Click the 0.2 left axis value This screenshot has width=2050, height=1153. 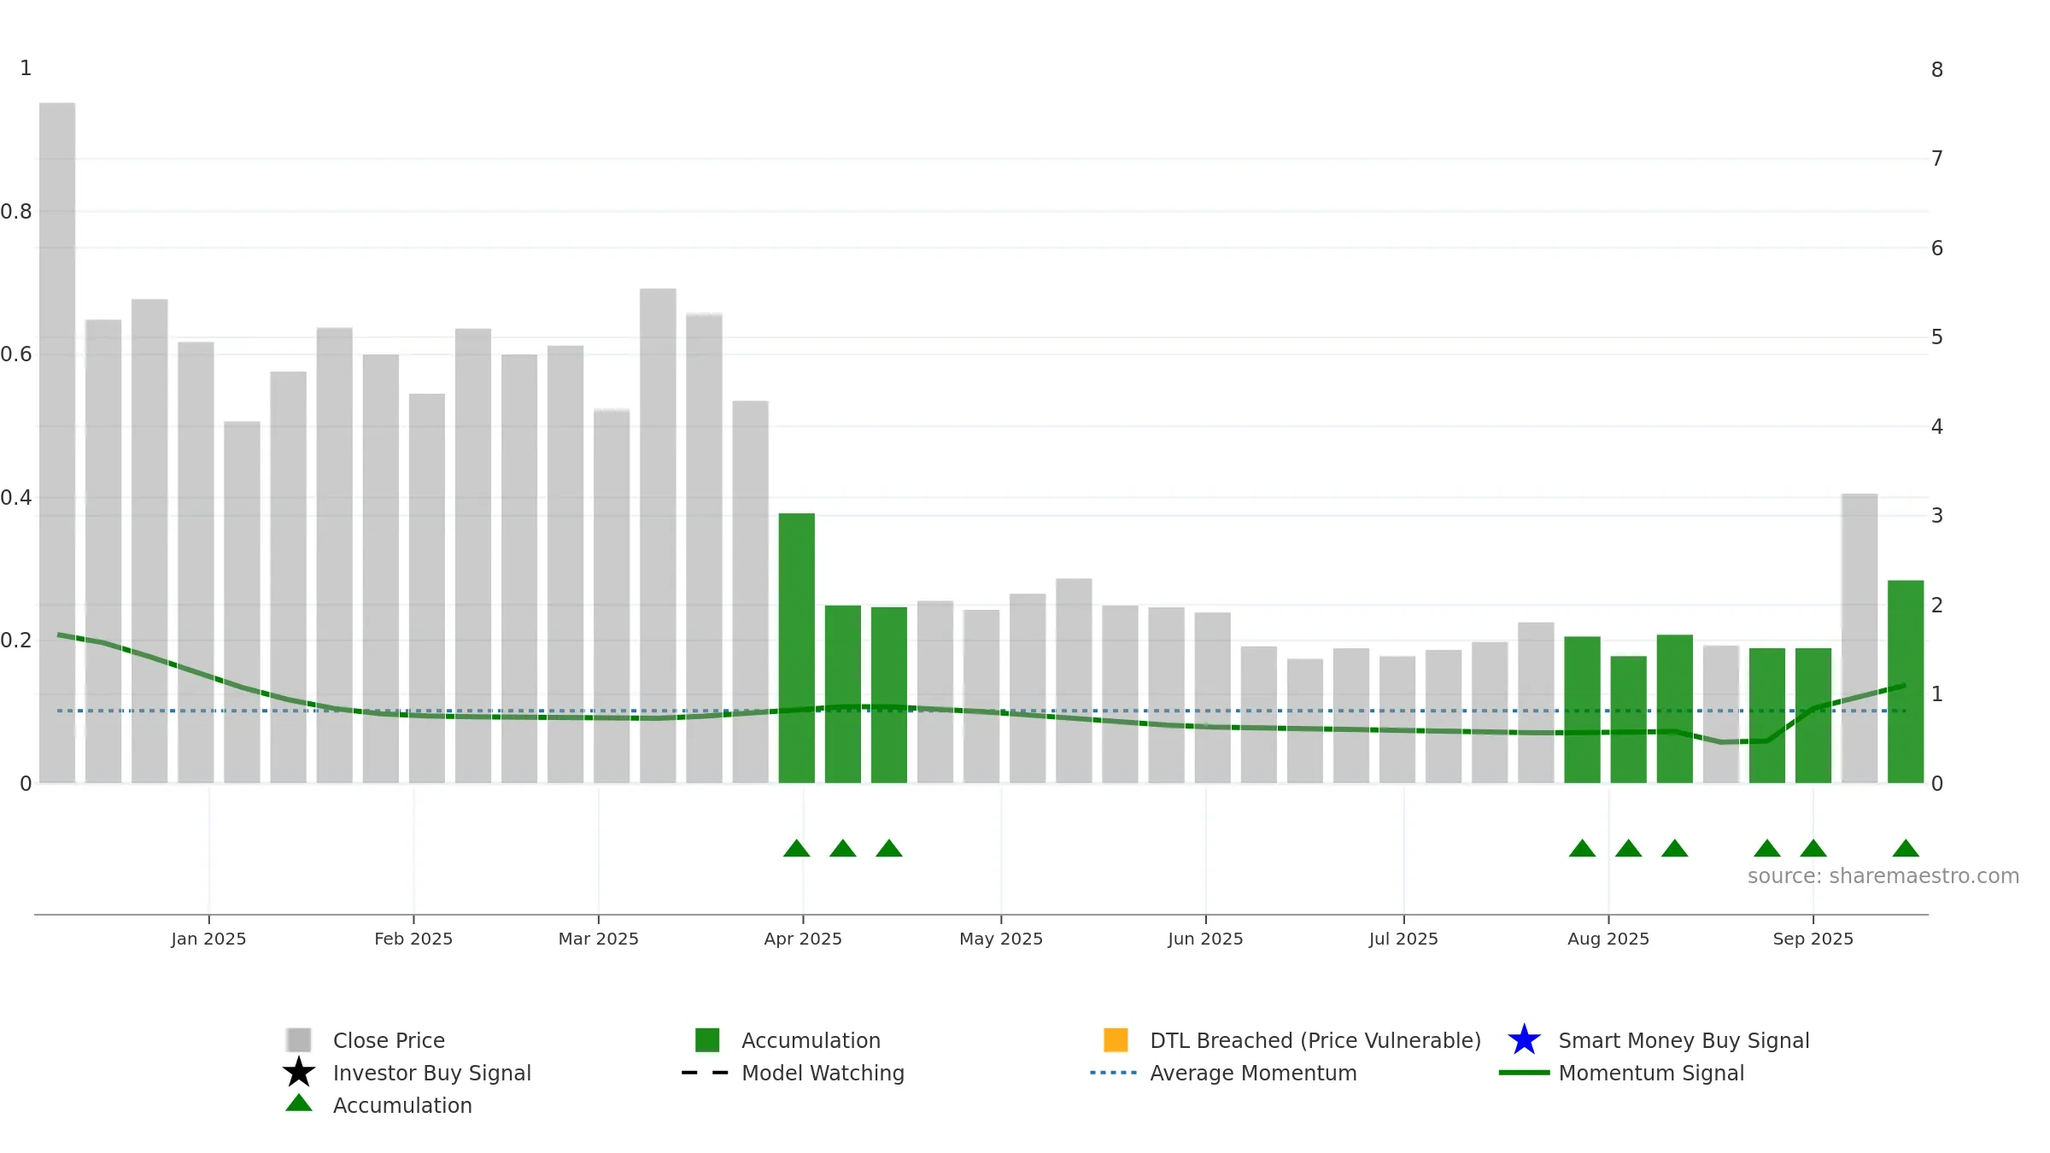16,641
